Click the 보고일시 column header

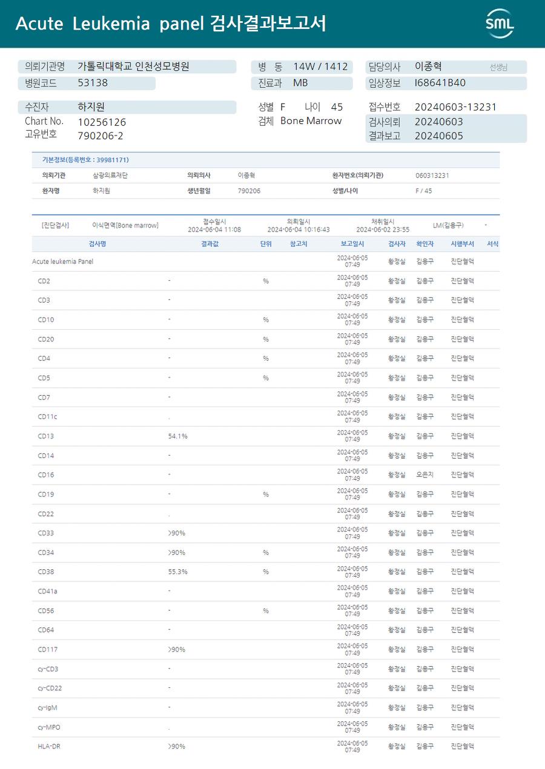tap(352, 244)
